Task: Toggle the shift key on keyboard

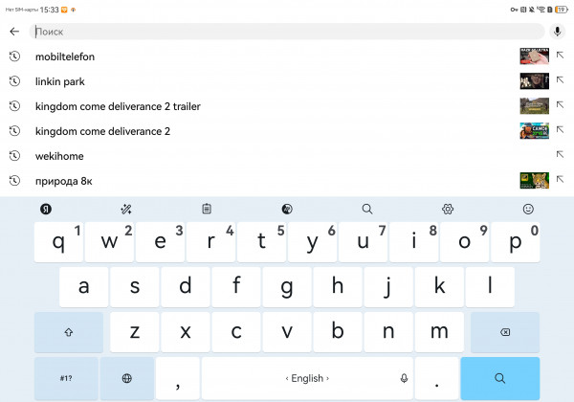Action: pos(69,332)
